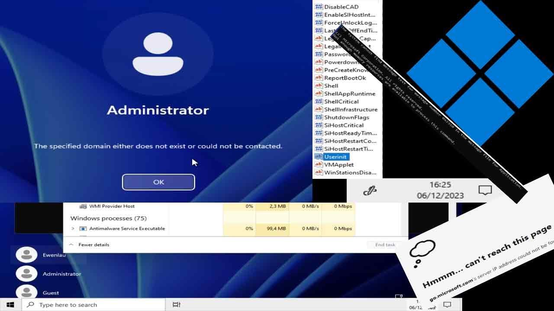This screenshot has width=554, height=311.
Task: Click the icon beside SiHostRestartCo...
Action: pos(319,141)
